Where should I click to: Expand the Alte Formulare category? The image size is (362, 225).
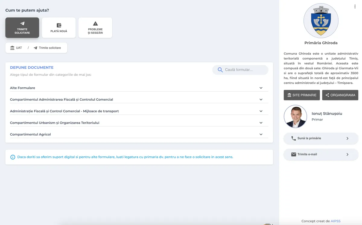139,88
